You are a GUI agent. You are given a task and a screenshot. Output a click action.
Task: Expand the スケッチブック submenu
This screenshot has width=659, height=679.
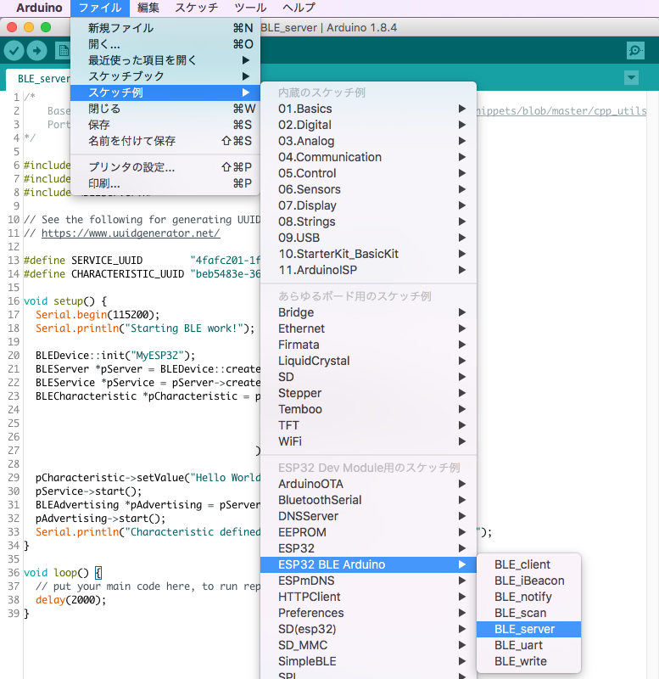tap(165, 76)
